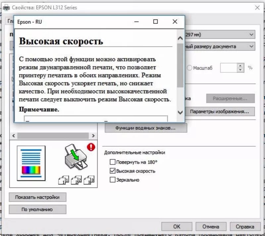Click the presets list left scroll arrow
Screen dimensions: 265x236
14,136
